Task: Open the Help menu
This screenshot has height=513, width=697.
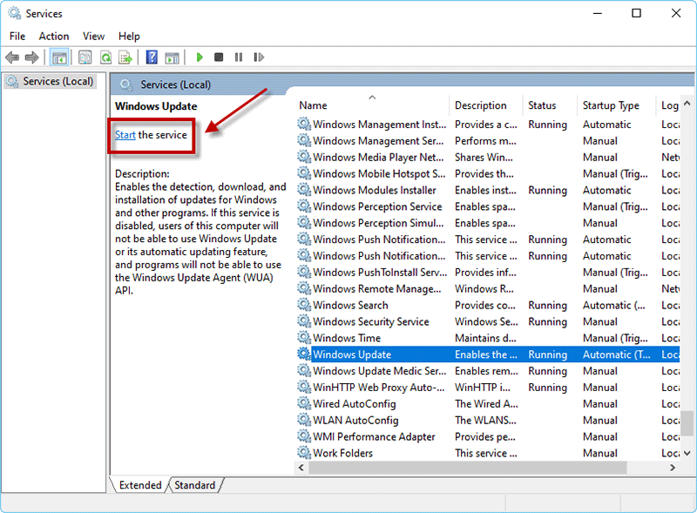Action: (129, 36)
